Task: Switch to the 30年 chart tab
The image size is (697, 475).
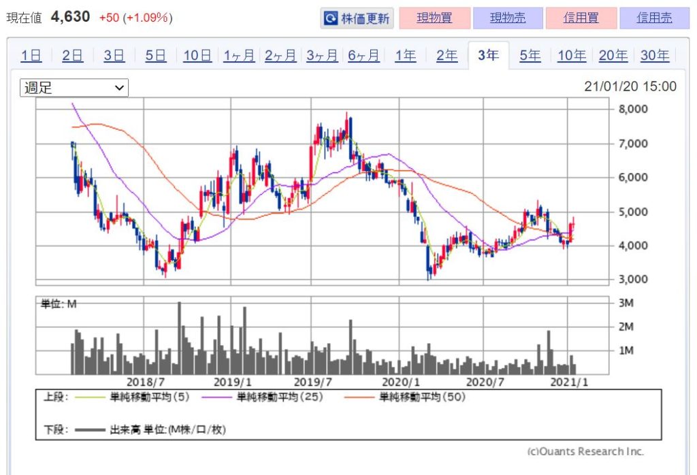Action: tap(654, 56)
